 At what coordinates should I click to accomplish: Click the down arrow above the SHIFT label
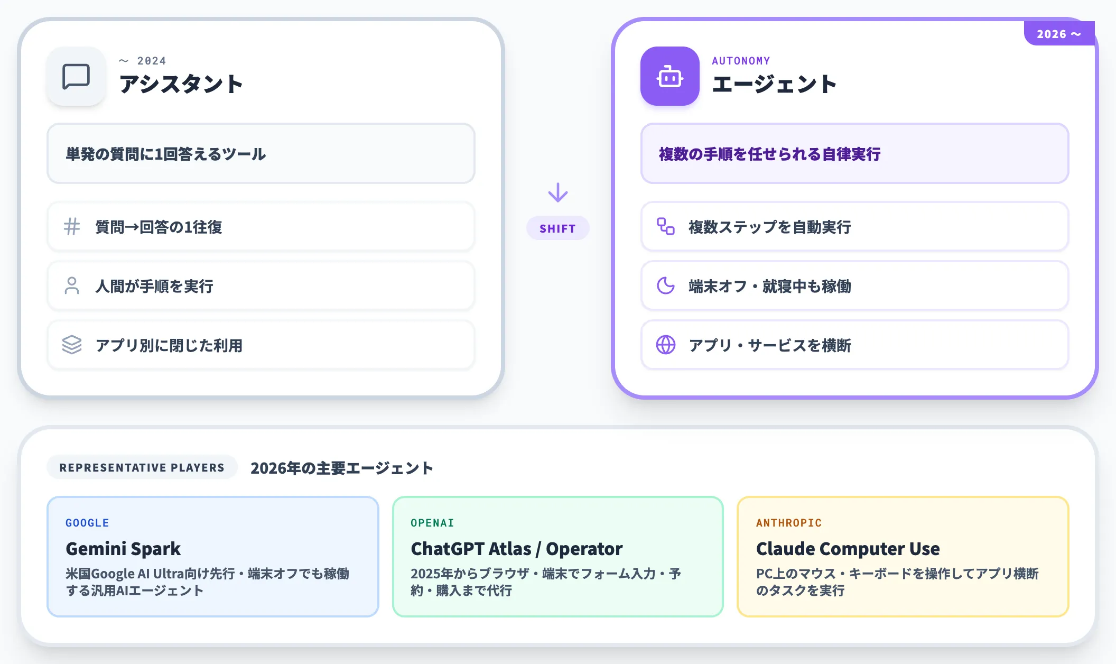click(558, 192)
